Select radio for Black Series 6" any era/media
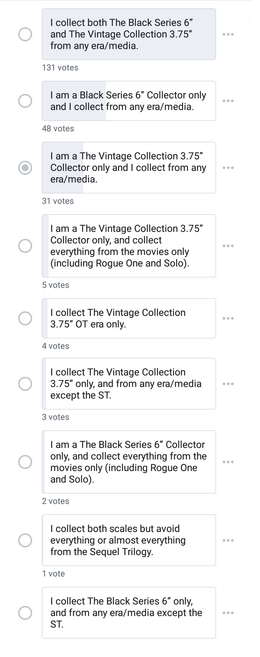Image resolution: width=260 pixels, height=657 pixels. click(25, 101)
